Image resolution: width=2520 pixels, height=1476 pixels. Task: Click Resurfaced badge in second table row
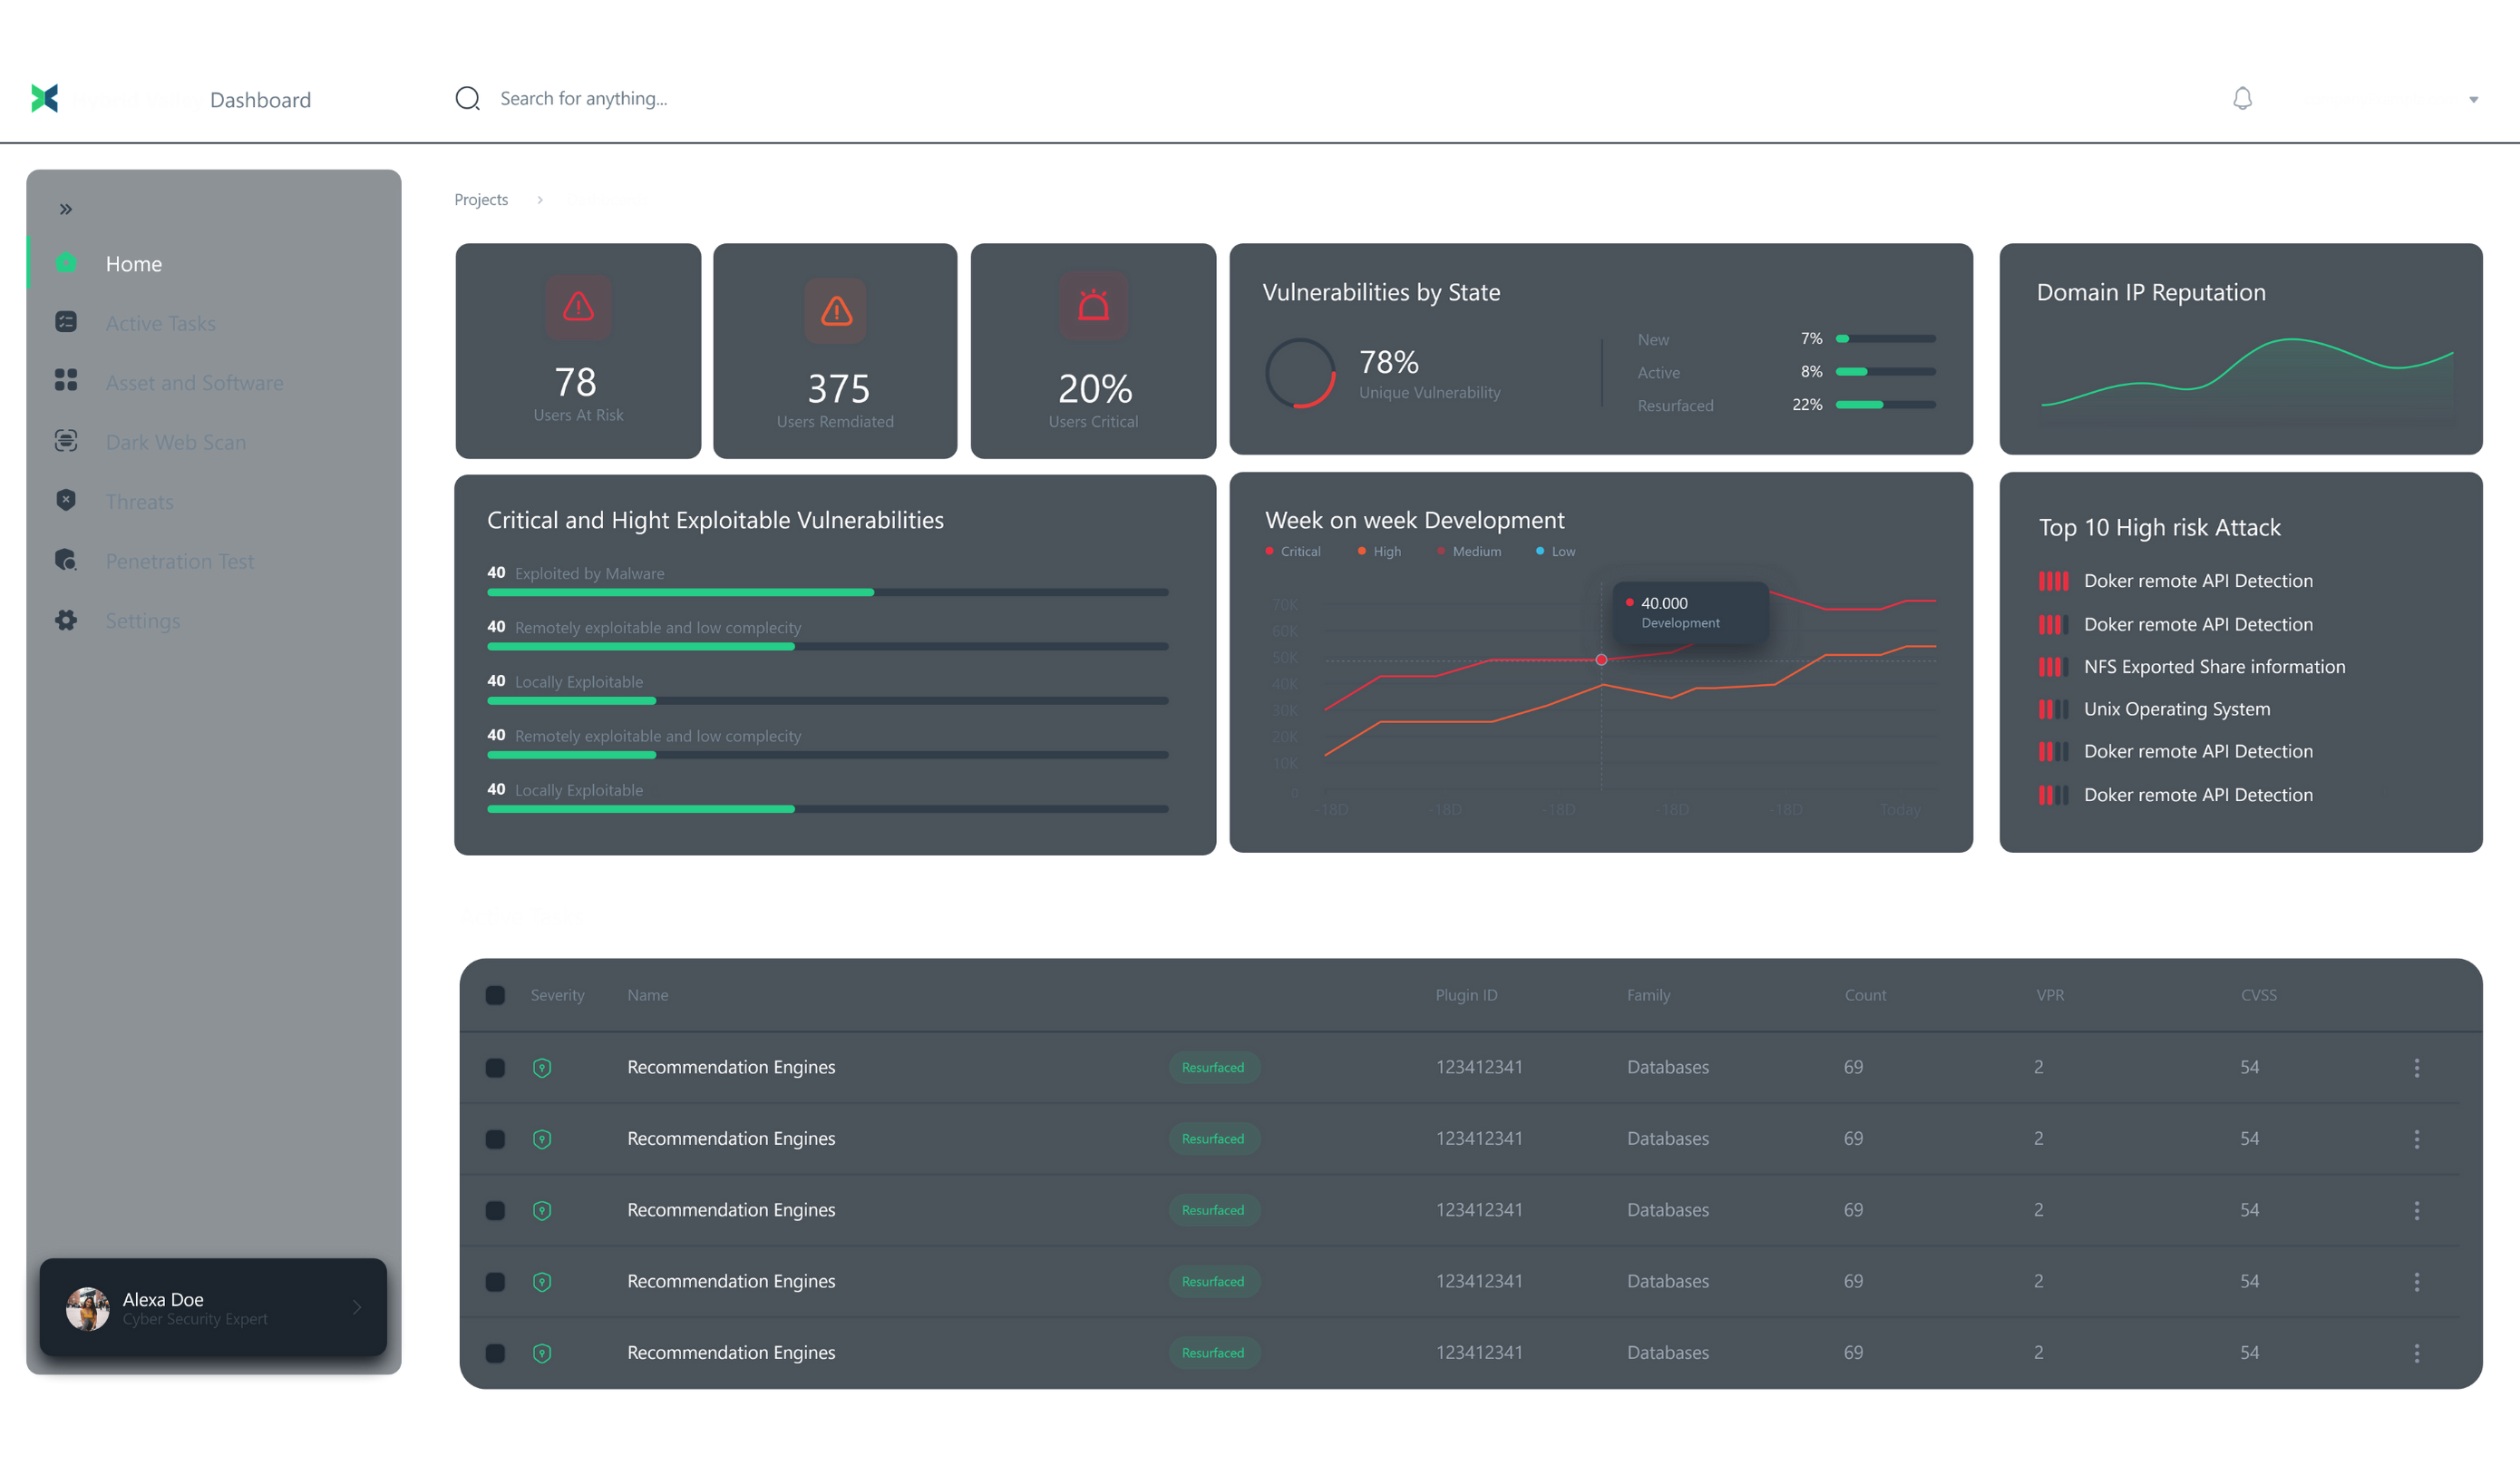(x=1213, y=1139)
